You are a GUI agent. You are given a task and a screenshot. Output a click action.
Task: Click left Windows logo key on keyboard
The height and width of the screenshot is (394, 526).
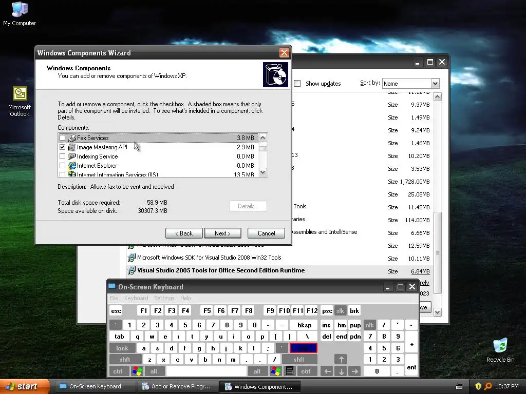click(137, 371)
